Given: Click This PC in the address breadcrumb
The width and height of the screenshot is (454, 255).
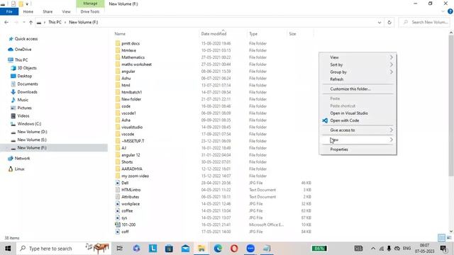Looking at the screenshot, I should 55,22.
